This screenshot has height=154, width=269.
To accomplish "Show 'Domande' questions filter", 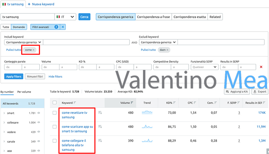I will pyautogui.click(x=19, y=27).
